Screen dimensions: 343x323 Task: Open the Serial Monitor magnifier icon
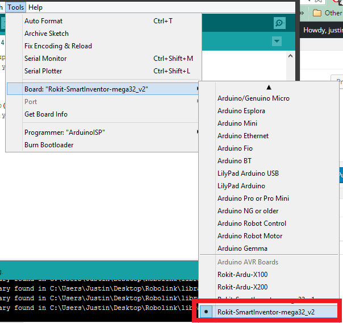pyautogui.click(x=279, y=23)
